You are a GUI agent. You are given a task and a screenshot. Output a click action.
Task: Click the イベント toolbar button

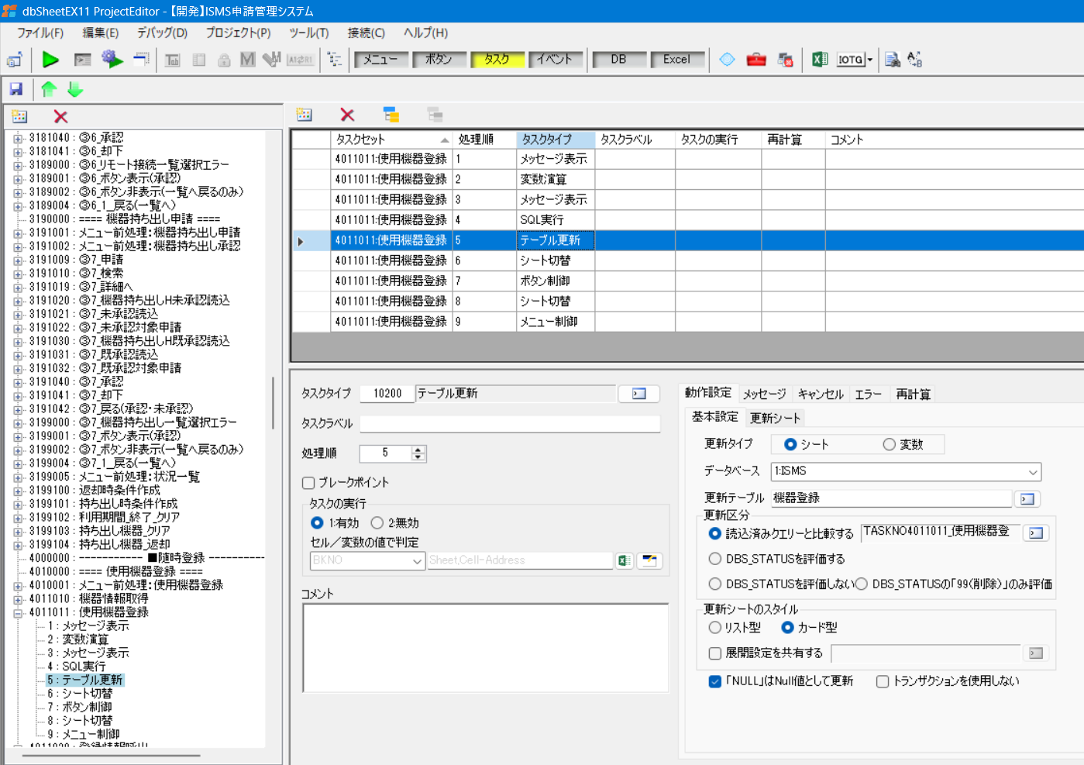[555, 59]
